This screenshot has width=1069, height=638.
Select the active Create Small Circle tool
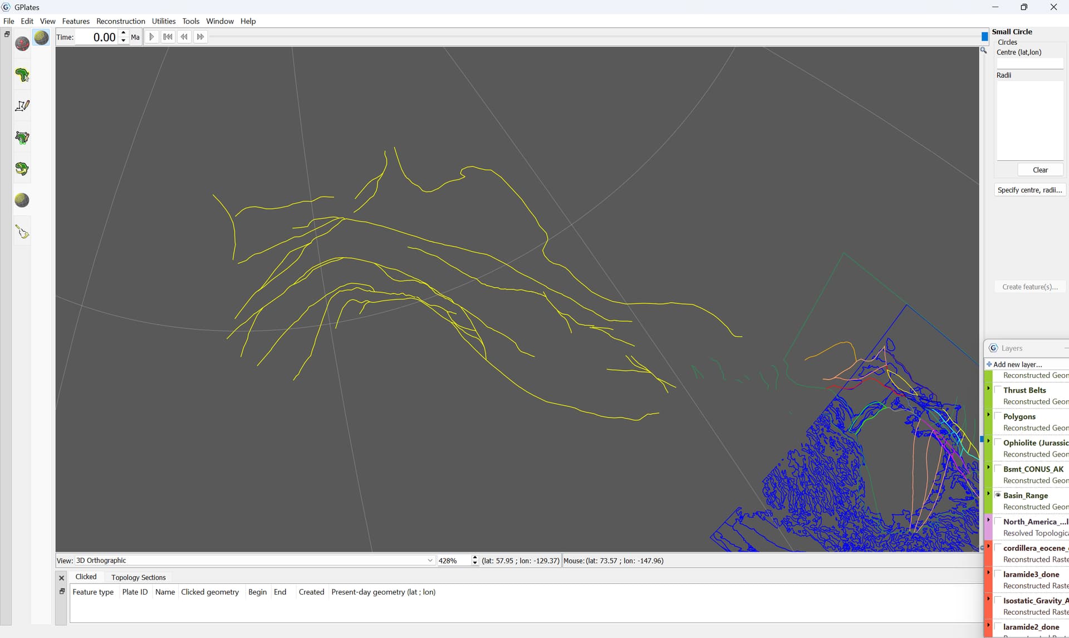tap(41, 37)
